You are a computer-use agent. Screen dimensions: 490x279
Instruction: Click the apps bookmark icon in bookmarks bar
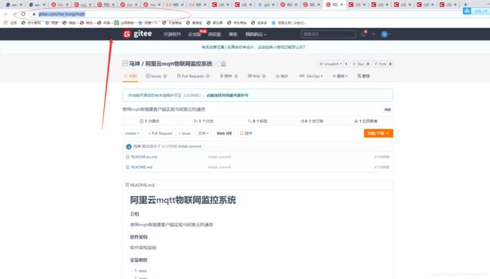[x=5, y=23]
